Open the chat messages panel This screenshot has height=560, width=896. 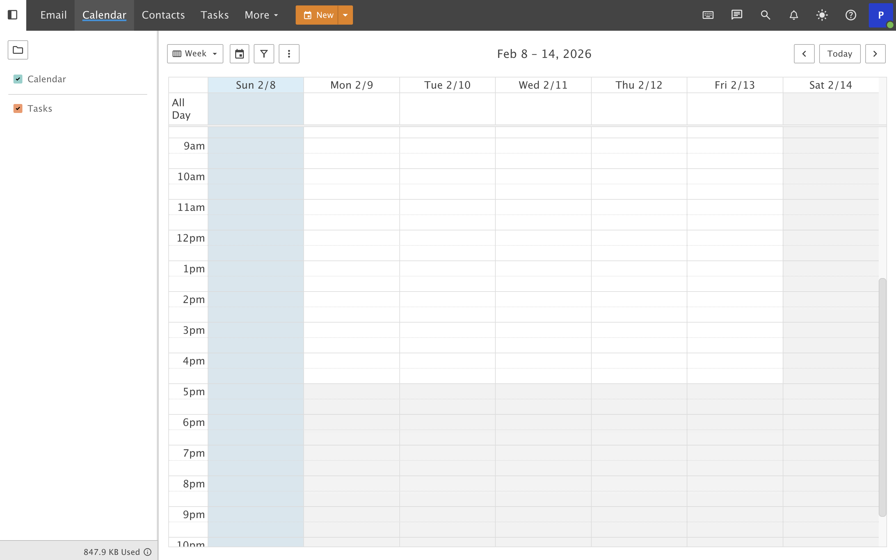pos(736,15)
